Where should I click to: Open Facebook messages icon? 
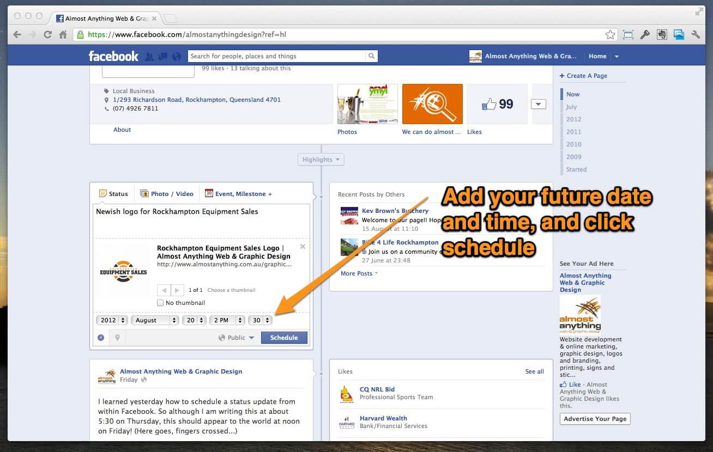[162, 56]
